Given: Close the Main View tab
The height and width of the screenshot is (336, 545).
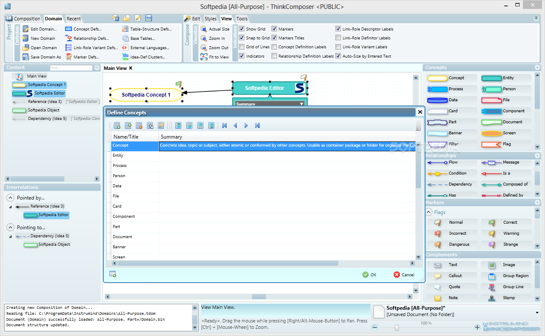Looking at the screenshot, I should 131,68.
